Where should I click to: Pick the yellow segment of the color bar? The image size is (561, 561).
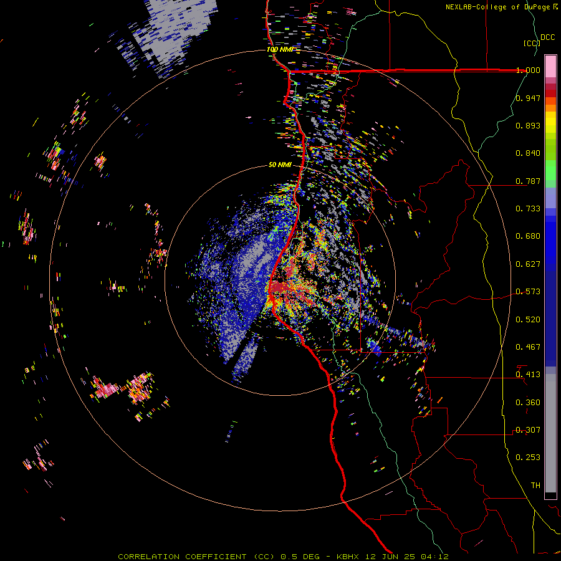point(550,122)
